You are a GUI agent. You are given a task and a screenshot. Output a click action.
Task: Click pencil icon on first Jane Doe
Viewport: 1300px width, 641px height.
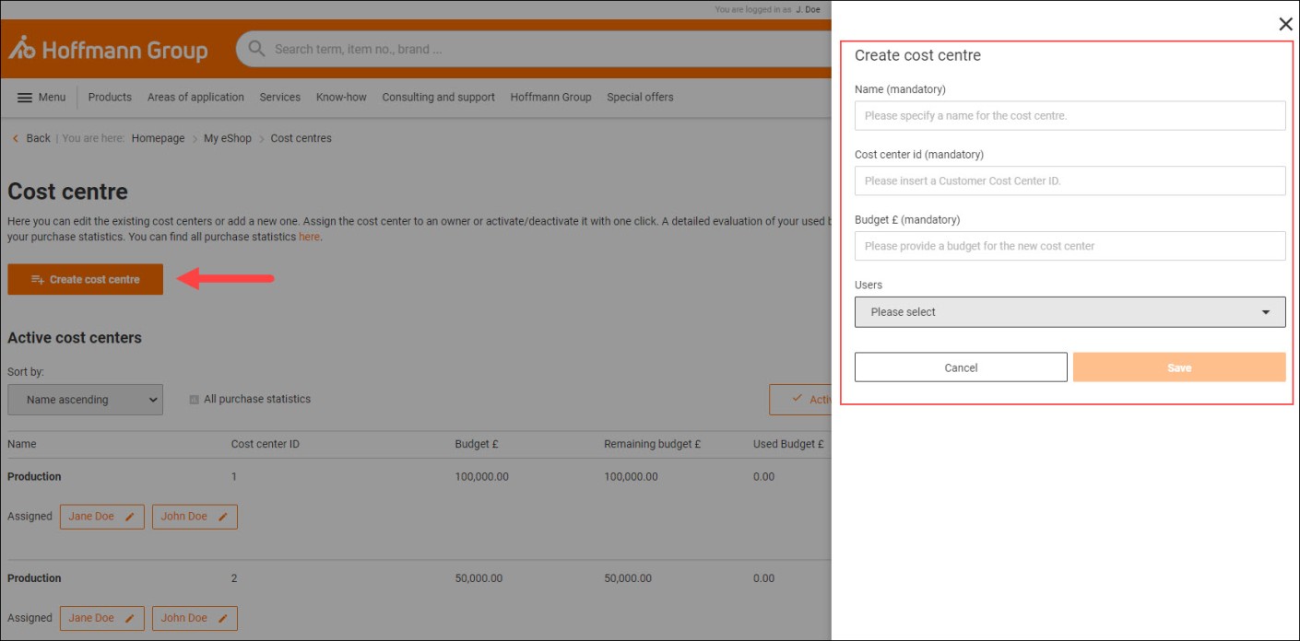pos(130,517)
